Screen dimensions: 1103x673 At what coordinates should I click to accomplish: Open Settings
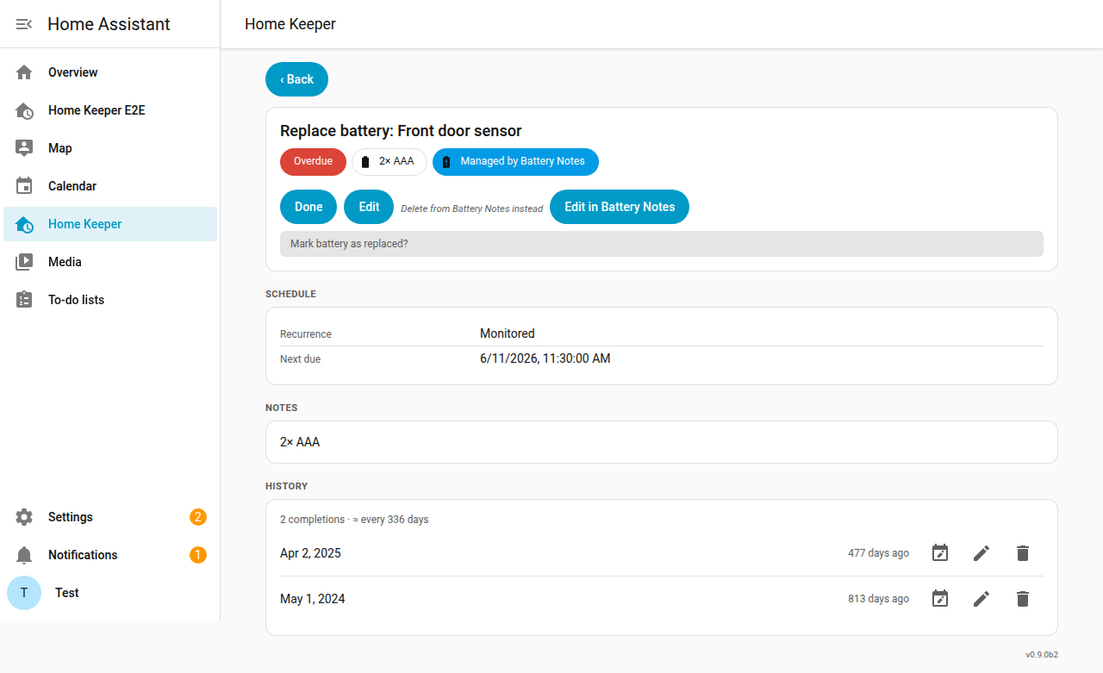tap(110, 517)
